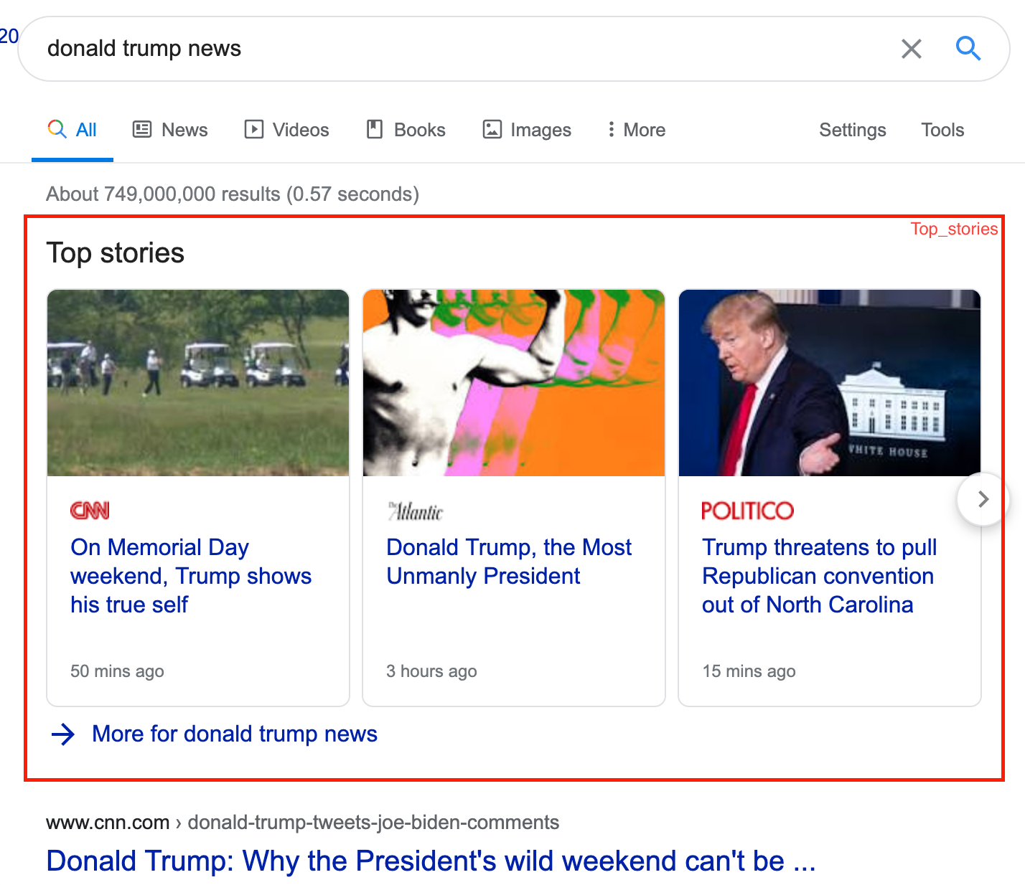The width and height of the screenshot is (1025, 885).
Task: Open the Videos tab
Action: pos(286,130)
